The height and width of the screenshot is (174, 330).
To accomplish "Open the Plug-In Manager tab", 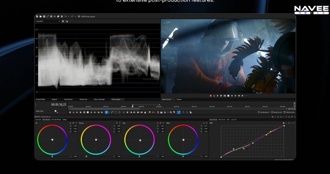I will pyautogui.click(x=99, y=99).
